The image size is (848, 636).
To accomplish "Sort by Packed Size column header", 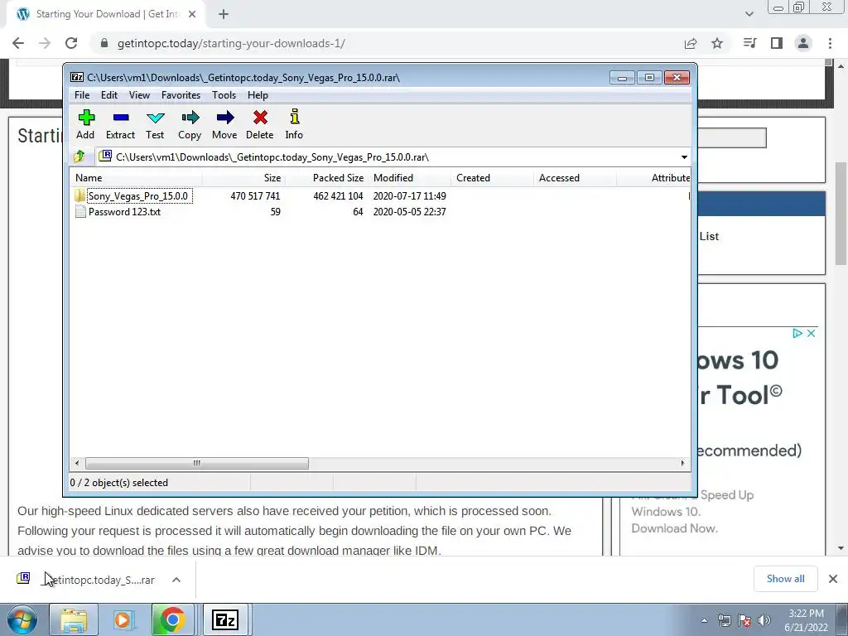I will (x=326, y=178).
